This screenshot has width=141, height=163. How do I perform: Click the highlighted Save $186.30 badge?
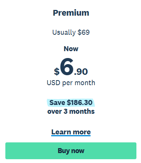[71, 103]
